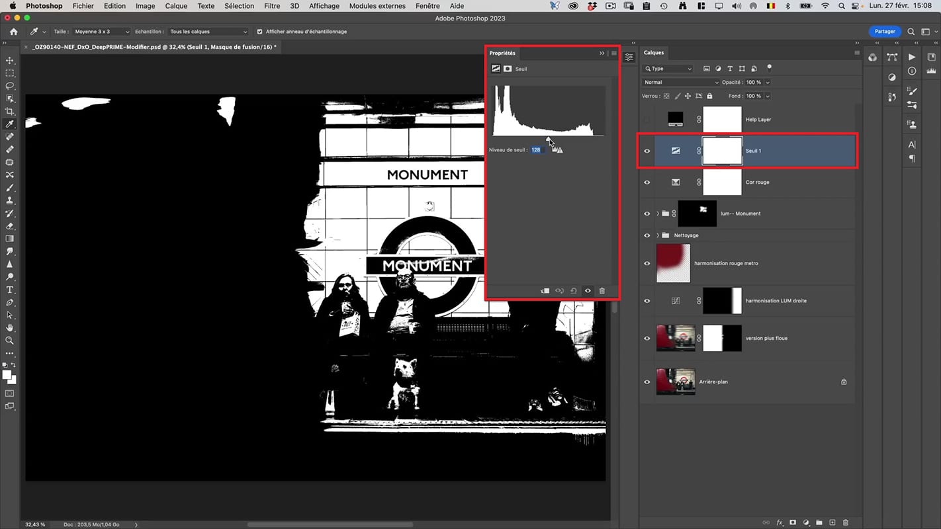Viewport: 941px width, 529px height.
Task: Click the mask icon in Properties panel
Action: (508, 69)
